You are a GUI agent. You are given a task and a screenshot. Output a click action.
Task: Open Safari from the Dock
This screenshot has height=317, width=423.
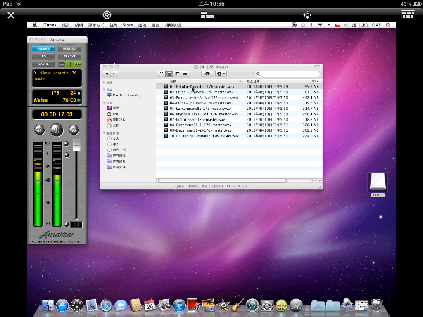pyautogui.click(x=106, y=306)
